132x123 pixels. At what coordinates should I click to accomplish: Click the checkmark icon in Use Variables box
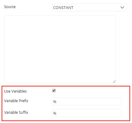(54, 90)
